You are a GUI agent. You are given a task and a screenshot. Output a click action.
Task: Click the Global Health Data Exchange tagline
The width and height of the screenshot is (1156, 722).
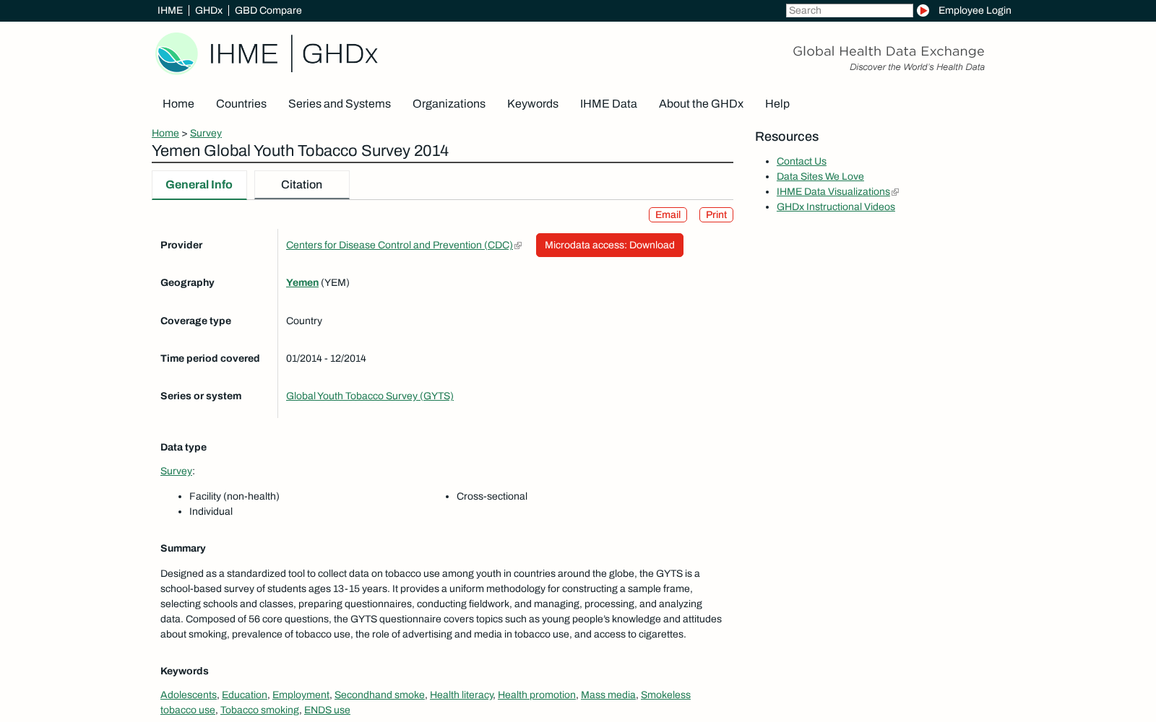pos(889,51)
